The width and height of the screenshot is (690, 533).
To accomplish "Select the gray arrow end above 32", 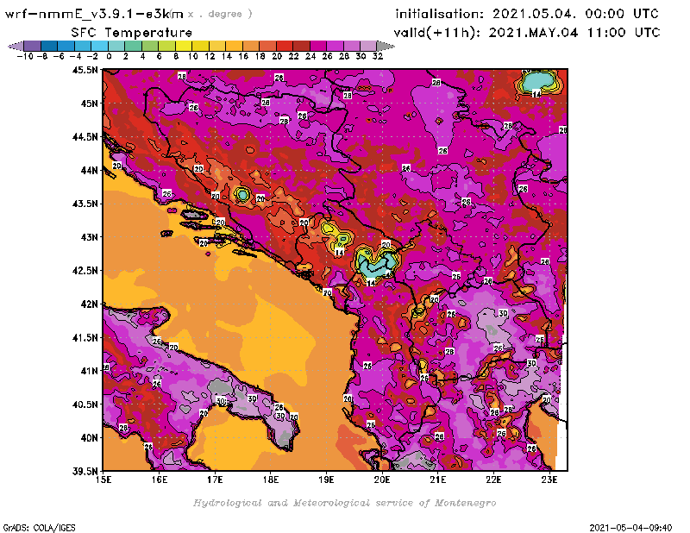I will [x=386, y=46].
